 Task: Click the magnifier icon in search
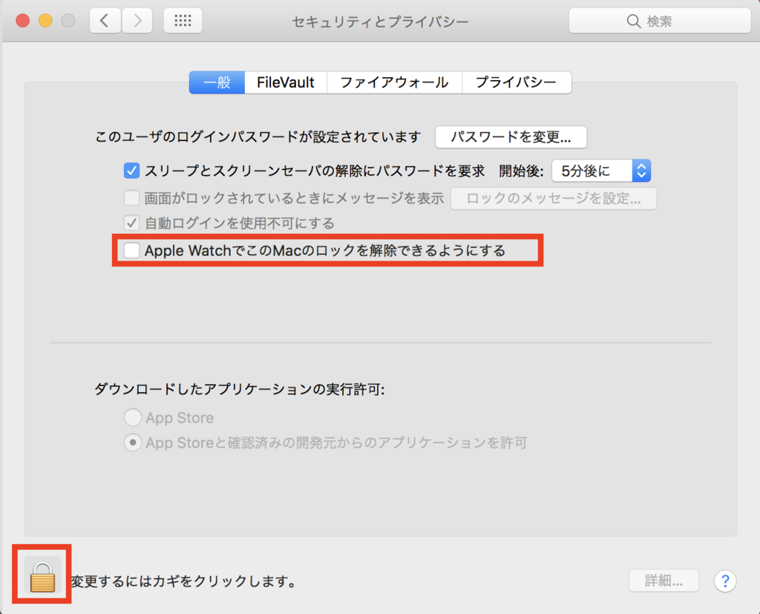[634, 22]
